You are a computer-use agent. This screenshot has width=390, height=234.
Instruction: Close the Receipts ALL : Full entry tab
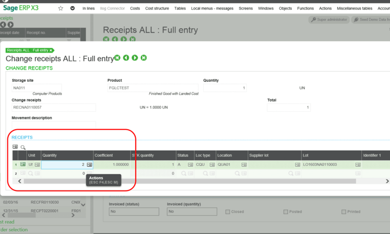pos(51,50)
